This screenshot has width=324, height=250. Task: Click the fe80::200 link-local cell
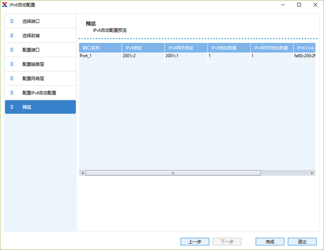(304, 57)
